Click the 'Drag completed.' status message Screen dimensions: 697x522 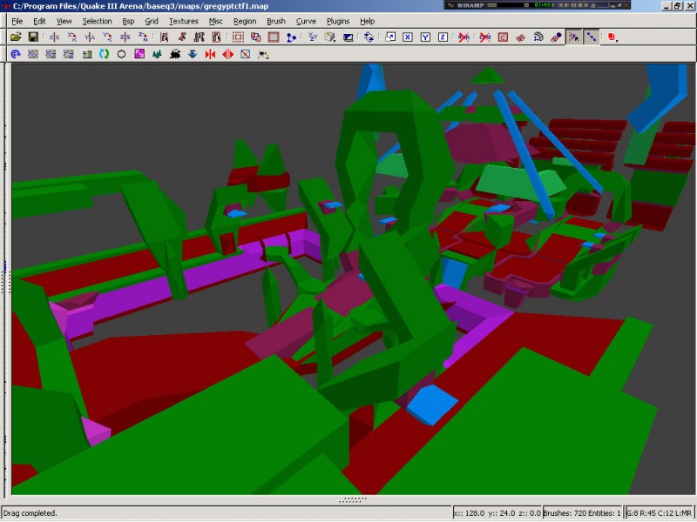click(30, 513)
